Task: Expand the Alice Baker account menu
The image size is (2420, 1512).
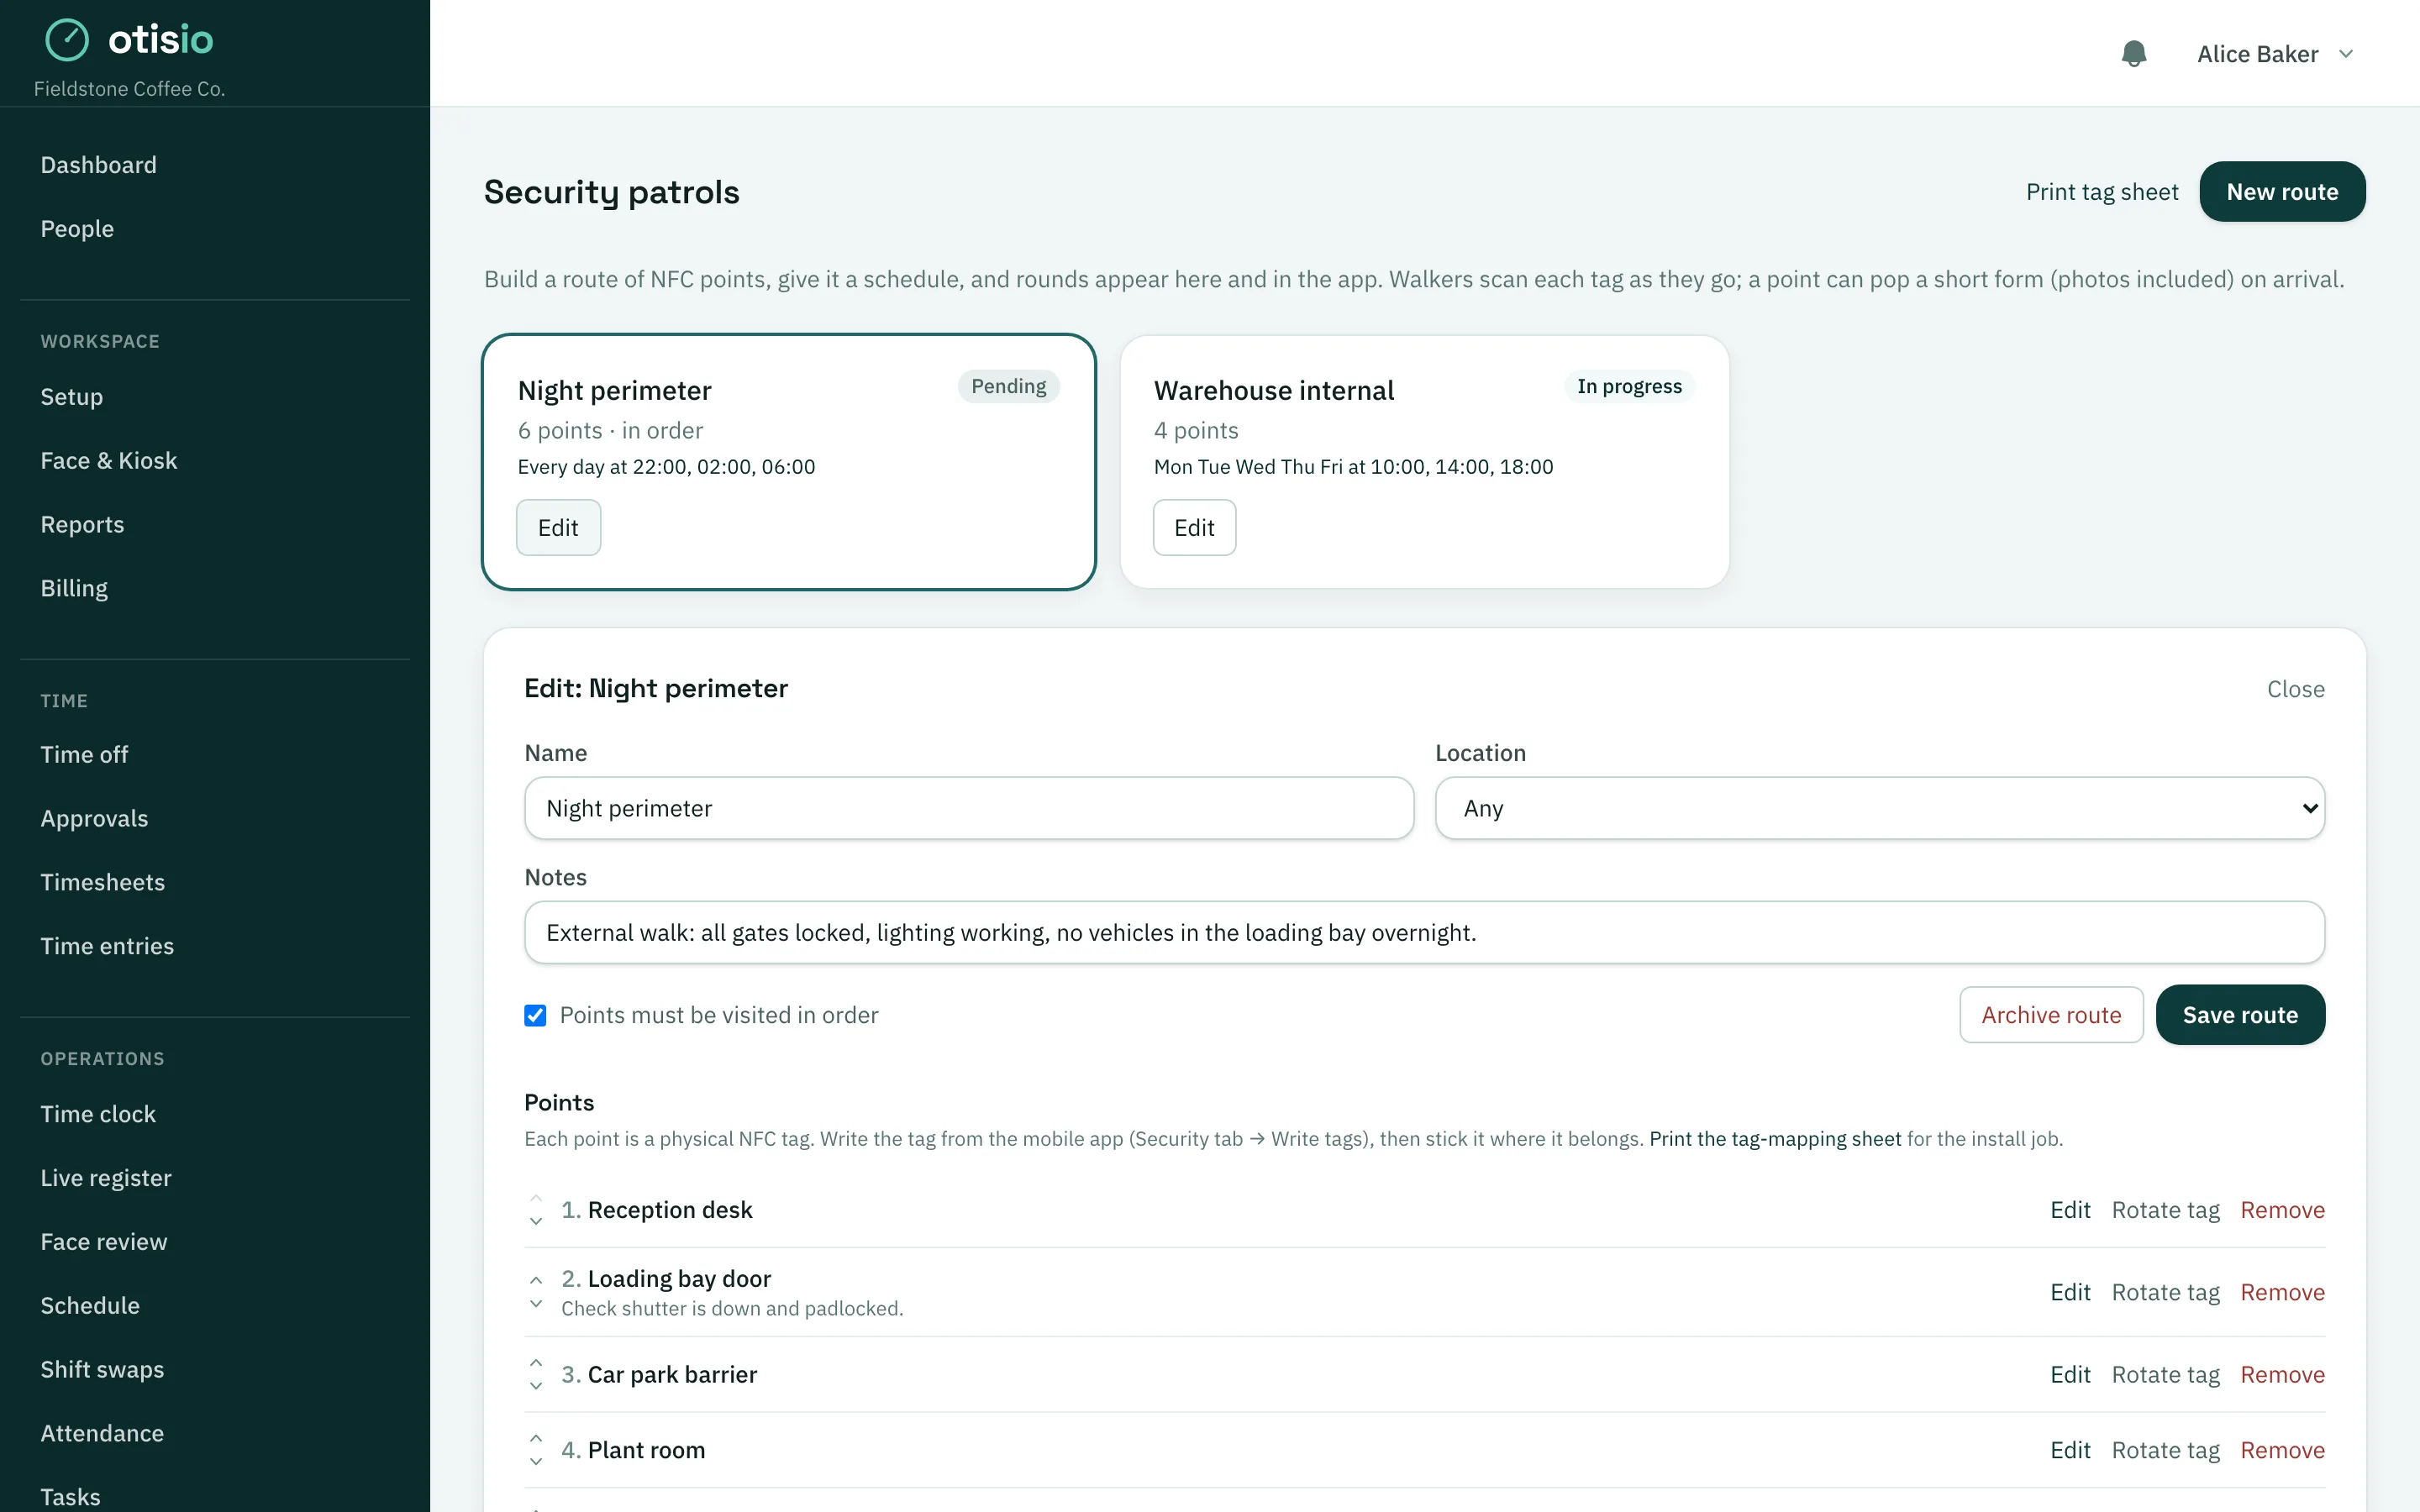Action: coord(2275,54)
